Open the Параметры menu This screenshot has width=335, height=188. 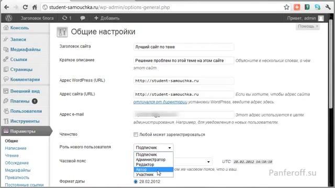23,131
